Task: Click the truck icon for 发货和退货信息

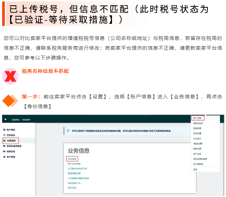Action: coord(4,146)
